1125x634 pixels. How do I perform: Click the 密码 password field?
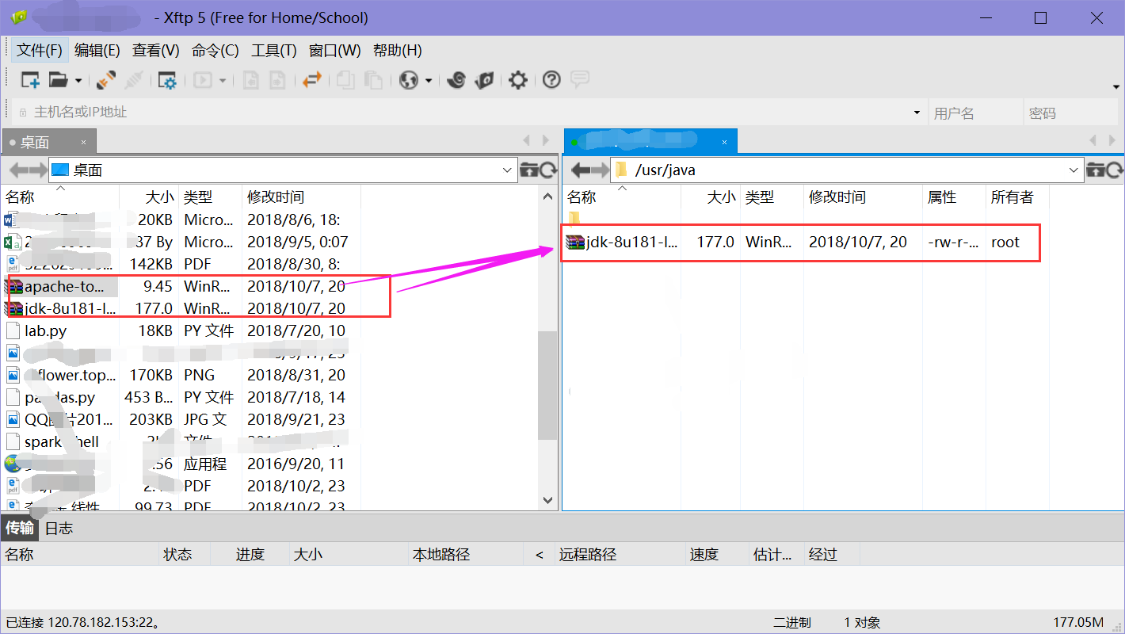point(1070,113)
